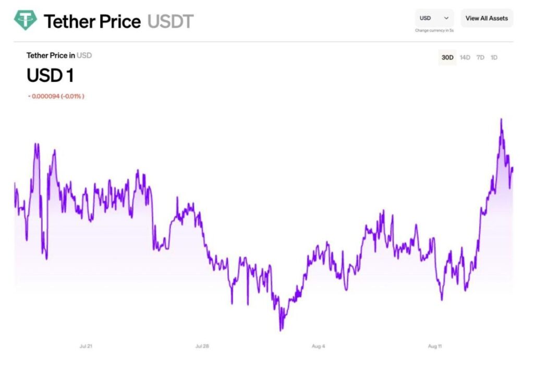Click the large Tether Price heading text
534x371 pixels.
[x=92, y=21]
